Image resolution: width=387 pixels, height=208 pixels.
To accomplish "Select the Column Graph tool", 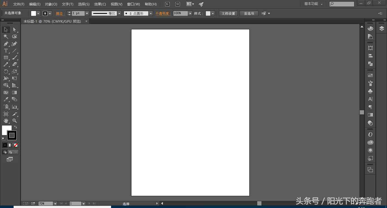I will (x=14, y=107).
